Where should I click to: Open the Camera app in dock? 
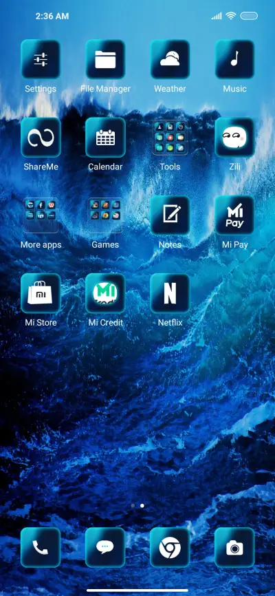coord(234,547)
